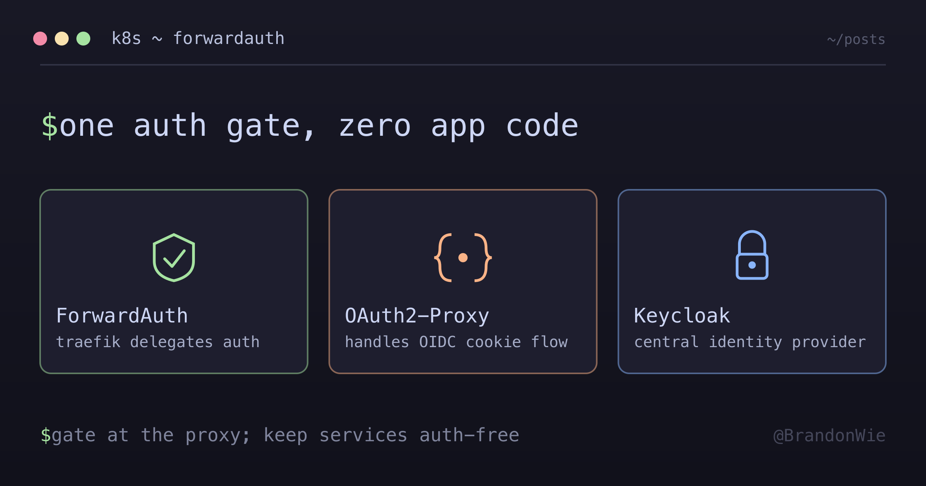Viewport: 926px width, 486px height.
Task: Open the ~/posts link
Action: 856,39
